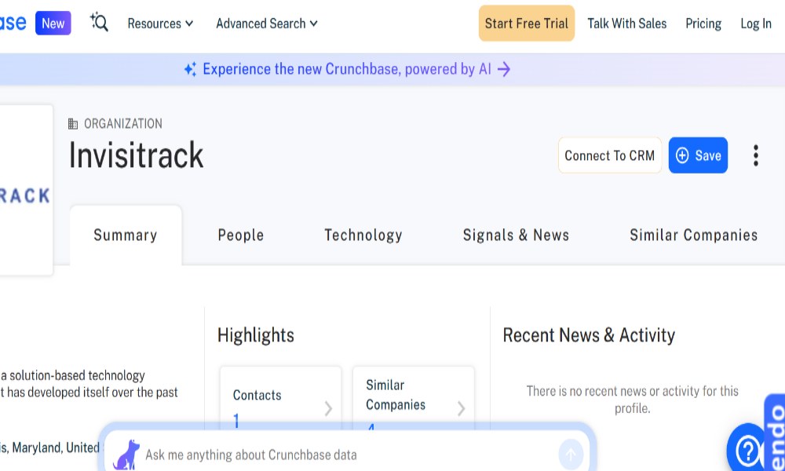Switch to the Technology tab
The image size is (785, 471).
pos(363,235)
